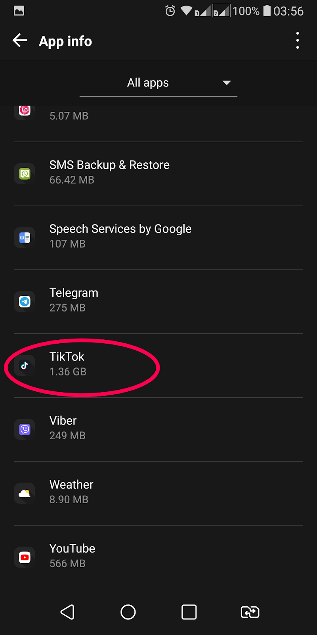The image size is (317, 635).
Task: Open recent apps with square button
Action: click(189, 612)
